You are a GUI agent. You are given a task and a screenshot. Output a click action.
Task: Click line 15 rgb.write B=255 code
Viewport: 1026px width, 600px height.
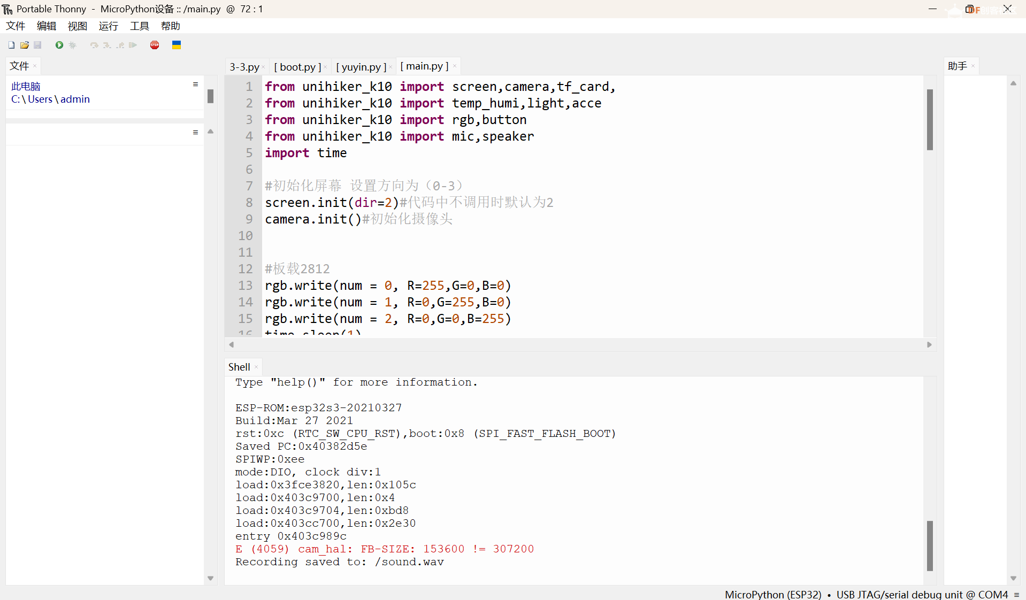tap(388, 319)
